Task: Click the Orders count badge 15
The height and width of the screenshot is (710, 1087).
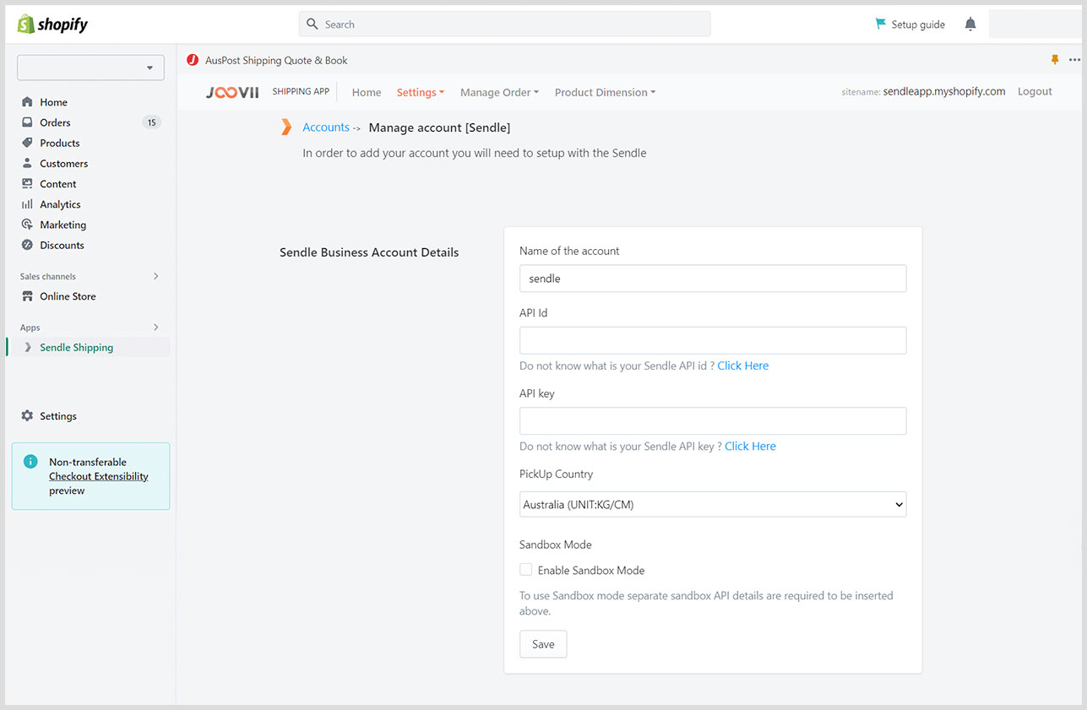Action: click(x=151, y=122)
